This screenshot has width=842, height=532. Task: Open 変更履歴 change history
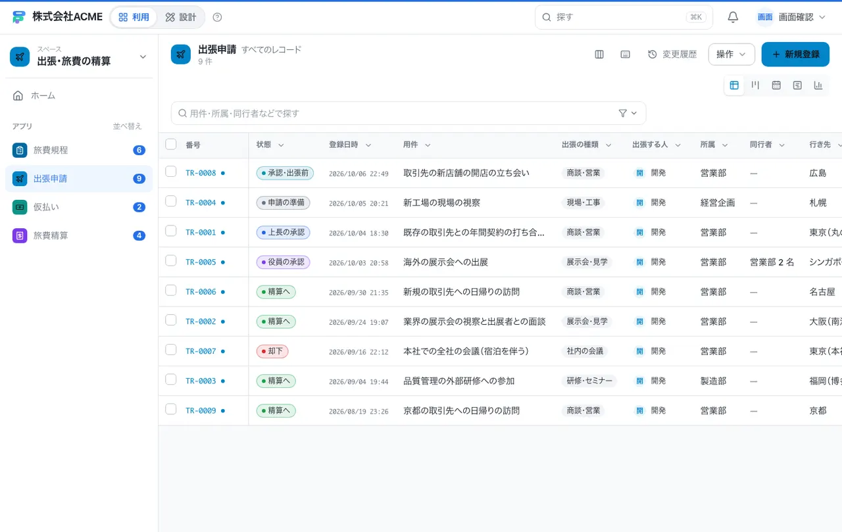point(672,55)
